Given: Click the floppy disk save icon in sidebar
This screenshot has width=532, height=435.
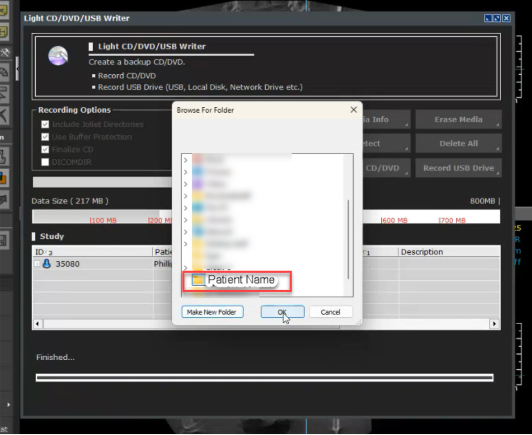Looking at the screenshot, I should (x=3, y=240).
